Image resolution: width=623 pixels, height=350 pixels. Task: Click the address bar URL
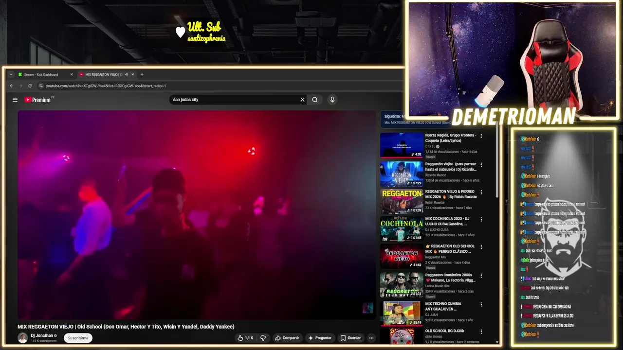tap(106, 86)
